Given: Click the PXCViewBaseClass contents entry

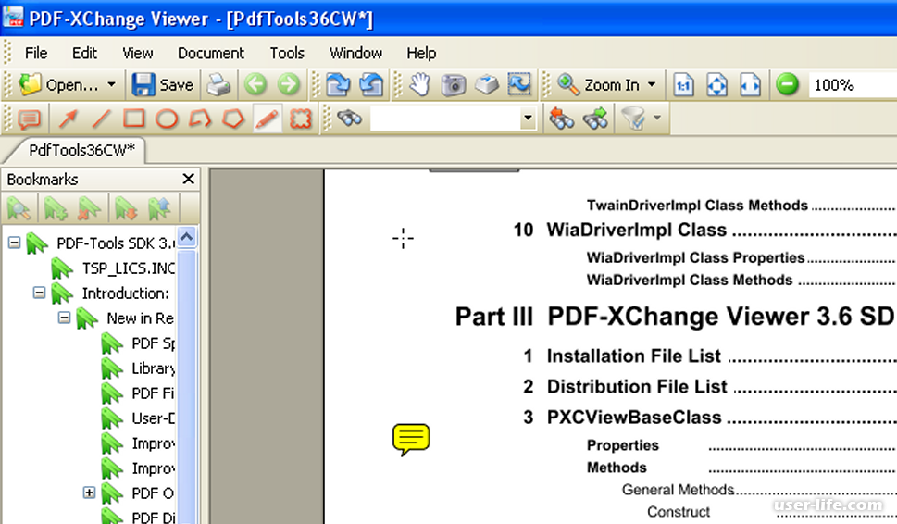Looking at the screenshot, I should (x=634, y=417).
